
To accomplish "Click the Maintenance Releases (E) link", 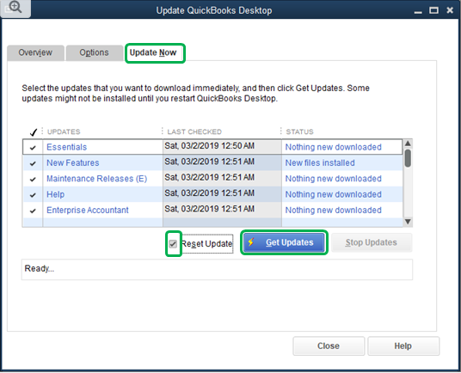I will (x=96, y=179).
